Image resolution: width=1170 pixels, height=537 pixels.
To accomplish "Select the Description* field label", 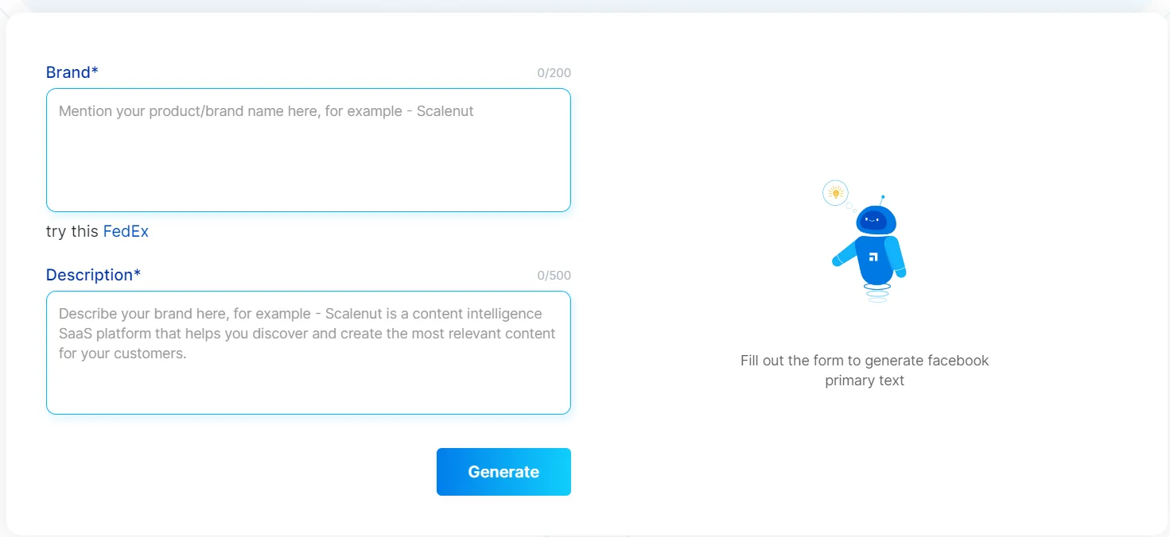I will (x=93, y=275).
